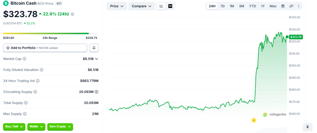The width and height of the screenshot is (317, 133).
Task: Click the $323.78 headline price
Action: [x=20, y=14]
